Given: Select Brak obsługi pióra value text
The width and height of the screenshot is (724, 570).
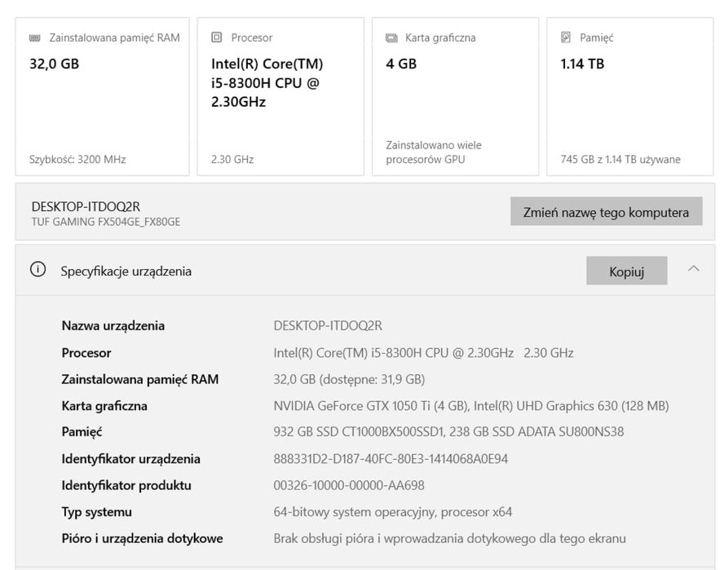Looking at the screenshot, I should click(x=450, y=538).
